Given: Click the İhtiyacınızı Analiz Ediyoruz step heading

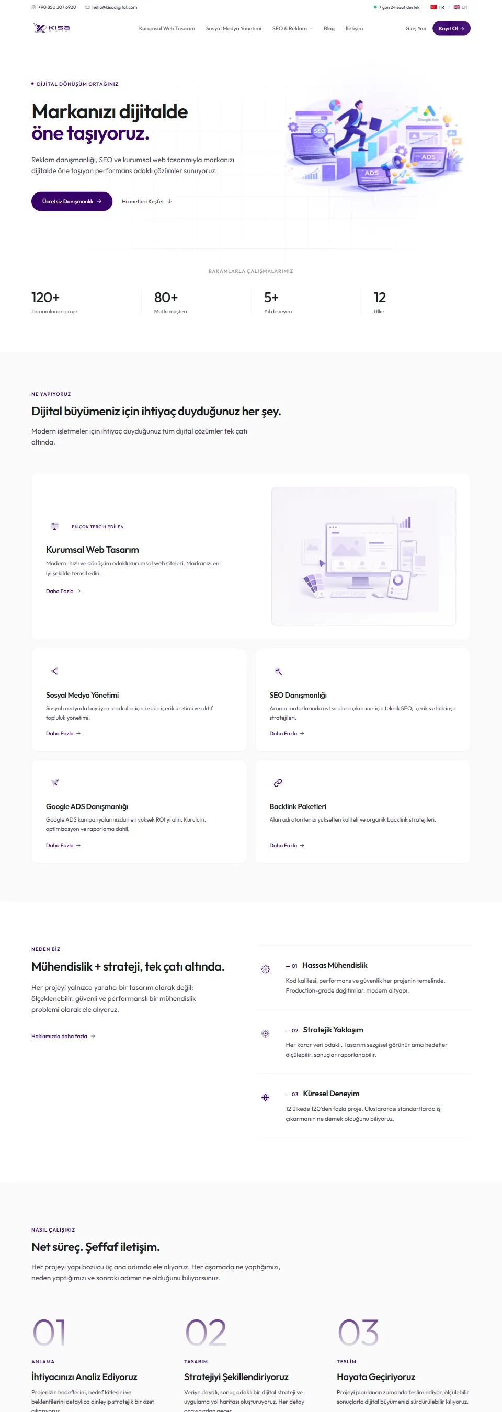Looking at the screenshot, I should (84, 1377).
